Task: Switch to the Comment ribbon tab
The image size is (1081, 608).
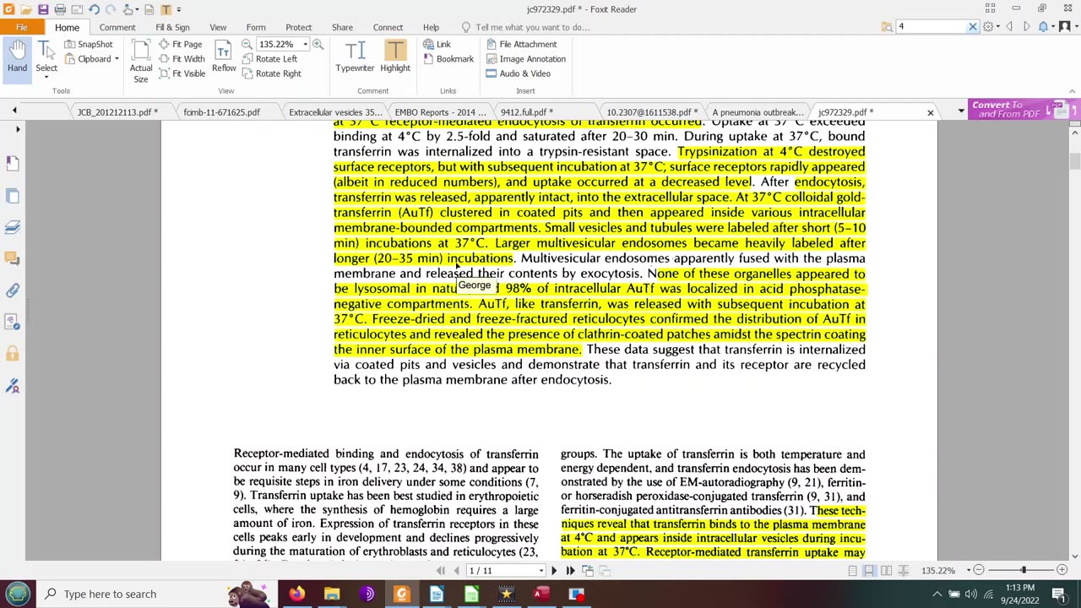Action: (x=117, y=27)
